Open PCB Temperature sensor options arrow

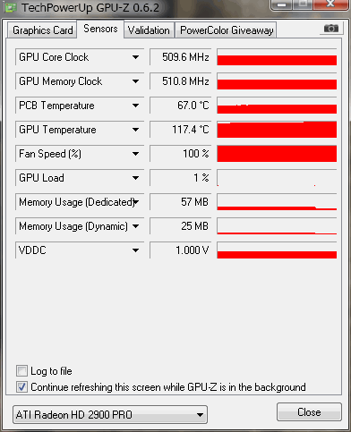coord(135,106)
